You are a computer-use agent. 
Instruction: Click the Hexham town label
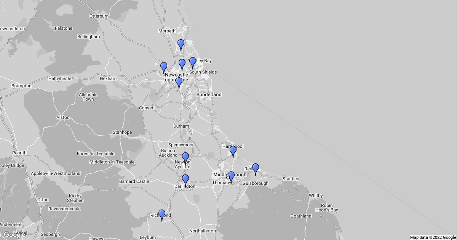108,78
